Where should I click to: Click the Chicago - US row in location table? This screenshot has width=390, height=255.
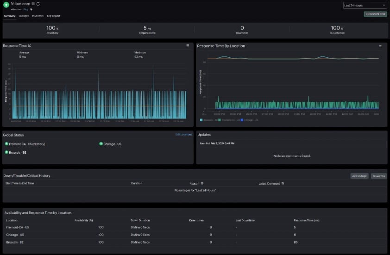pos(195,235)
